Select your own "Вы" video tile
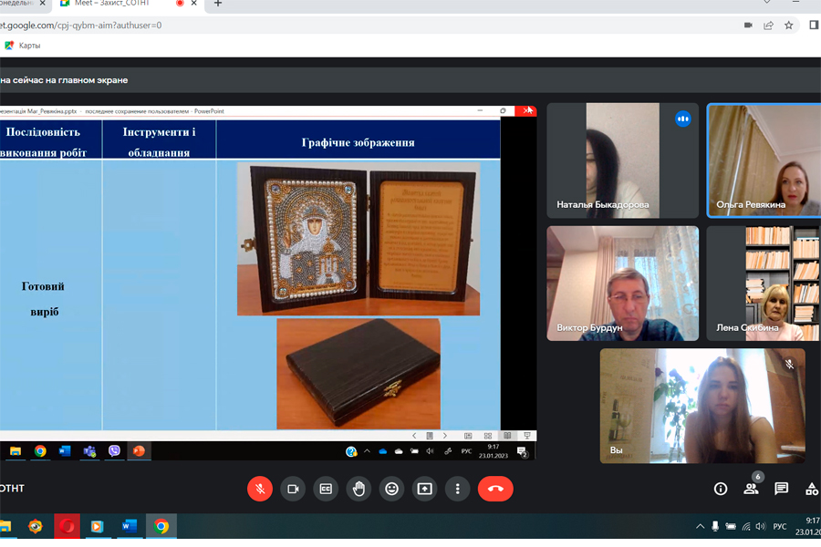The image size is (821, 547). (x=702, y=407)
